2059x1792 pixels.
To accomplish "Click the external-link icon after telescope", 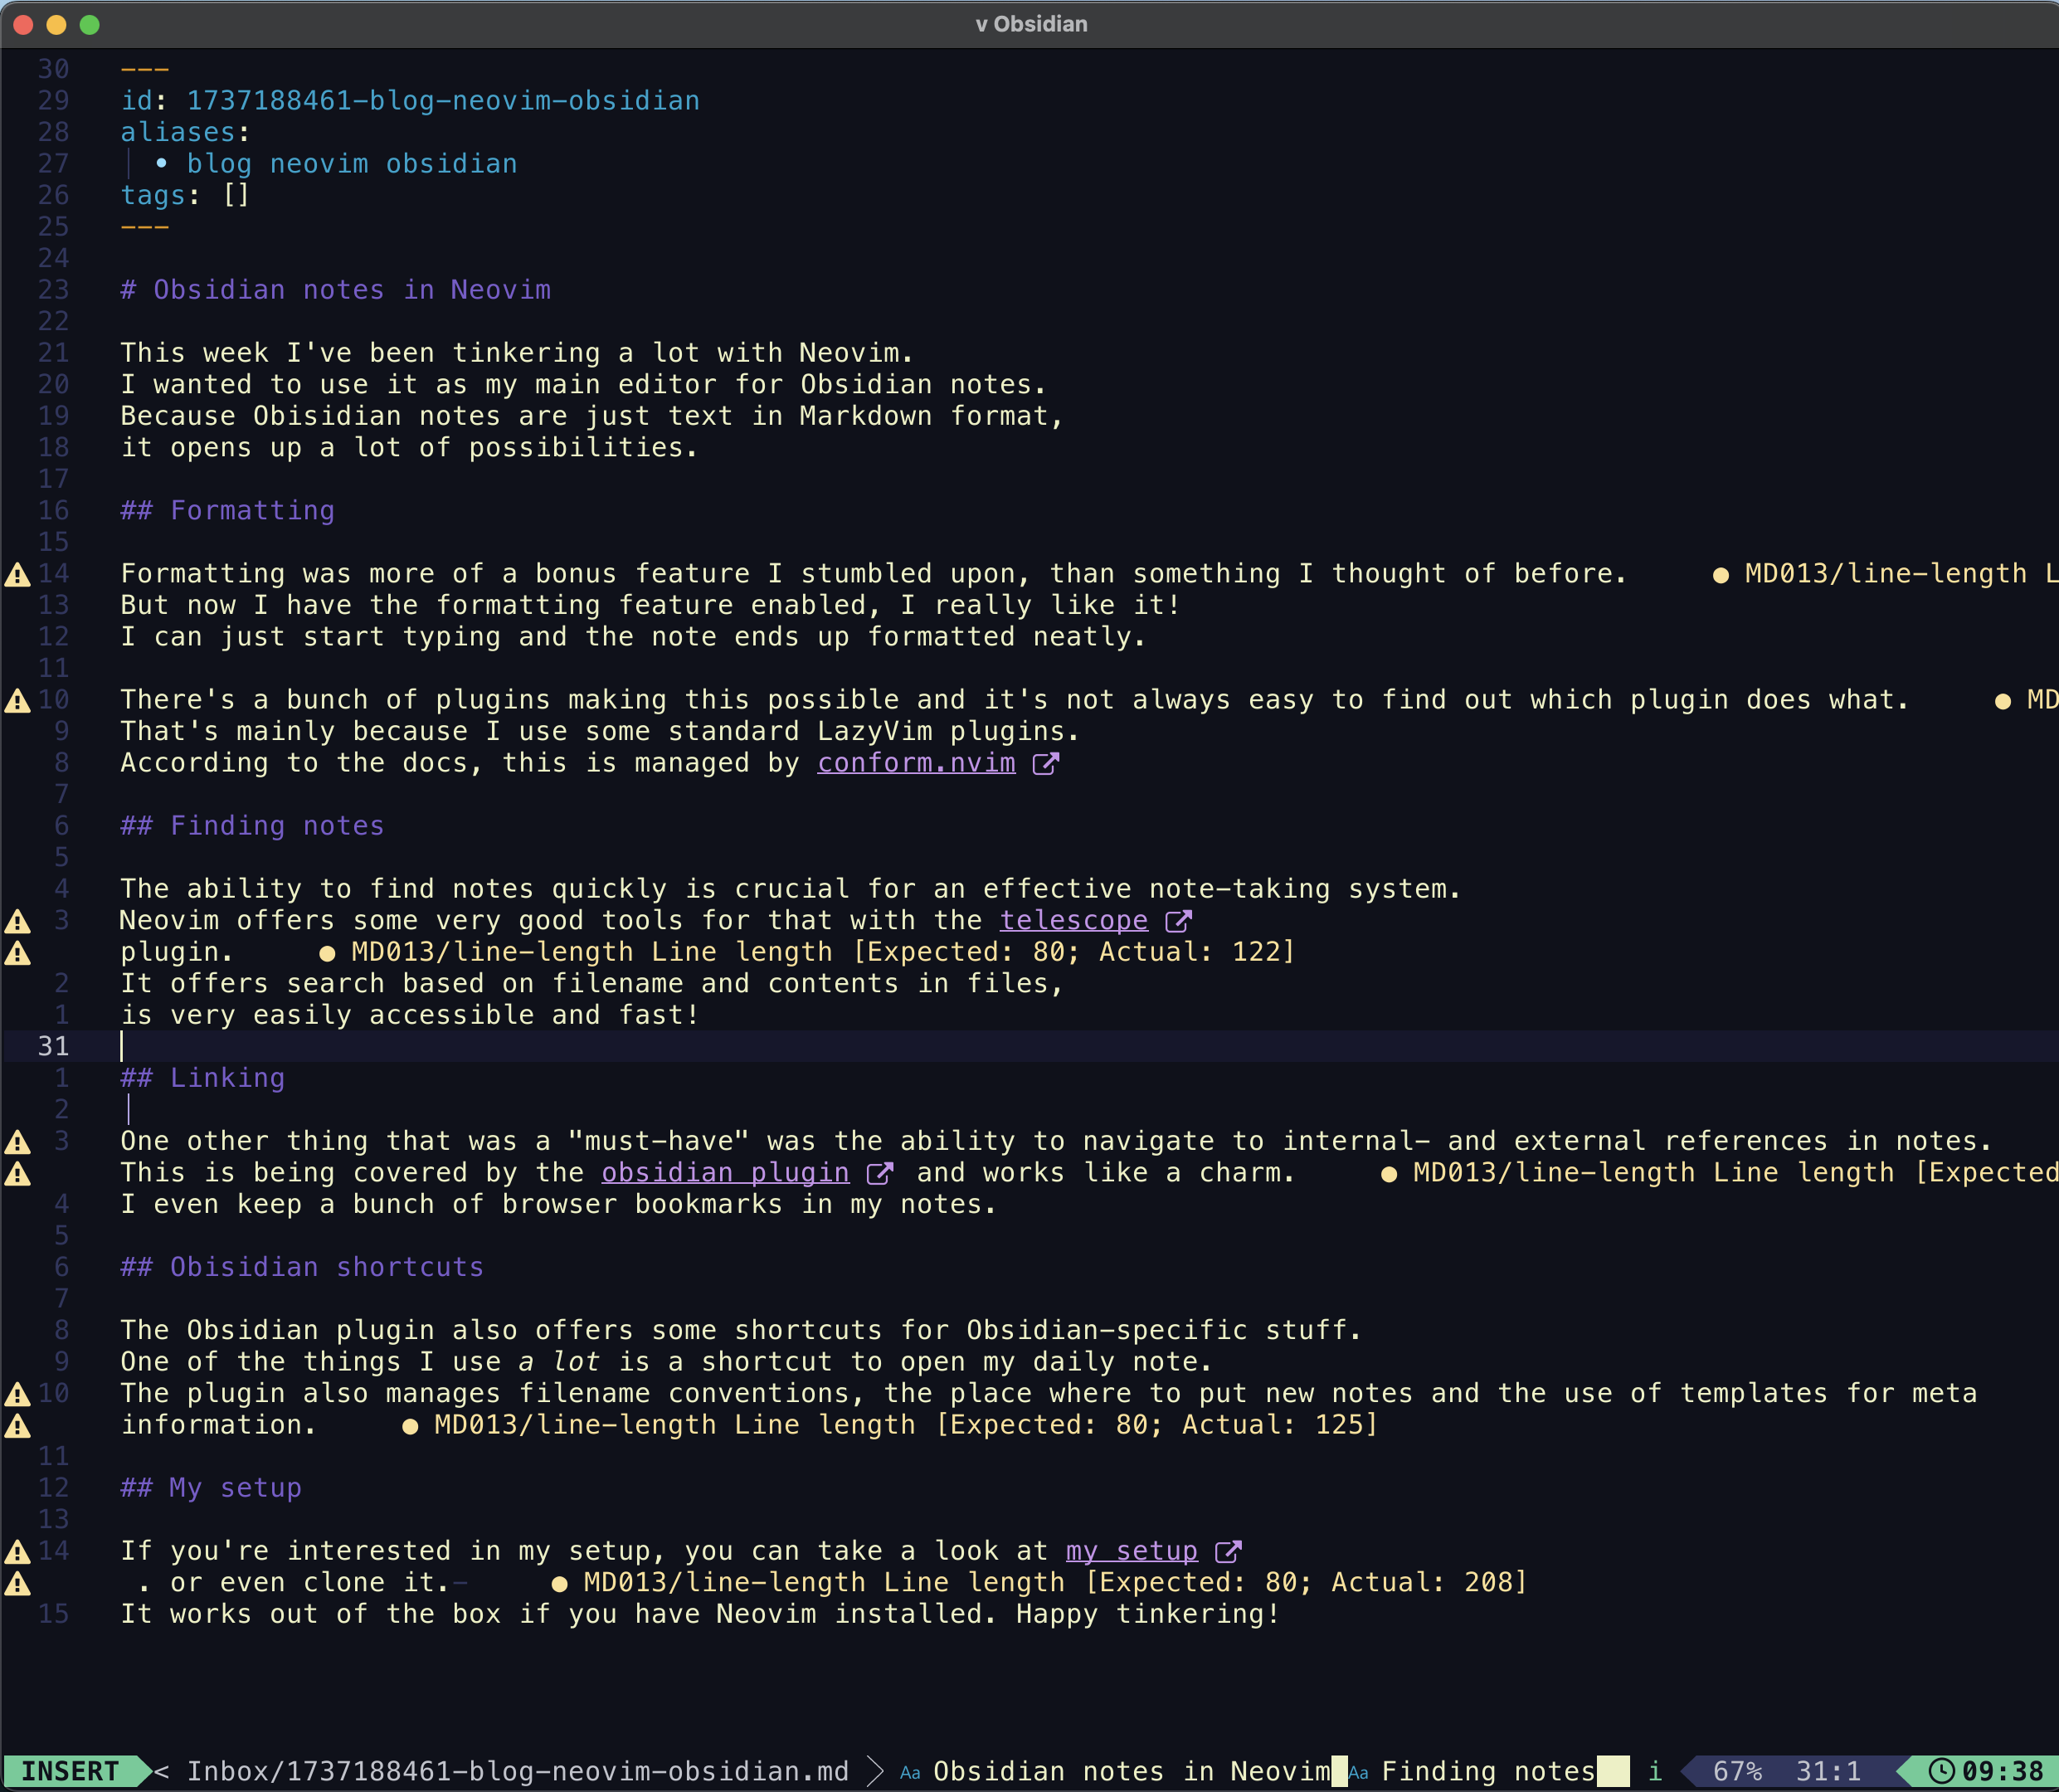I will [1178, 919].
